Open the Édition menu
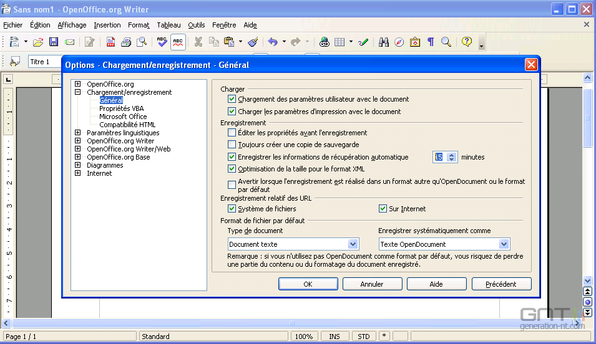596x344 pixels. 40,25
